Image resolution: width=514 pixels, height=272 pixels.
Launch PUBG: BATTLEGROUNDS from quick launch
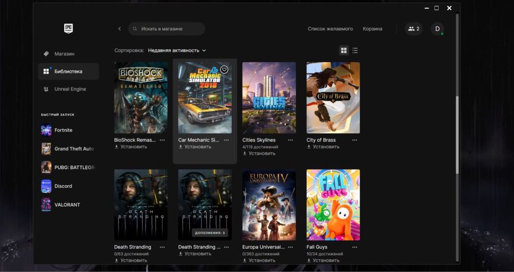68,167
